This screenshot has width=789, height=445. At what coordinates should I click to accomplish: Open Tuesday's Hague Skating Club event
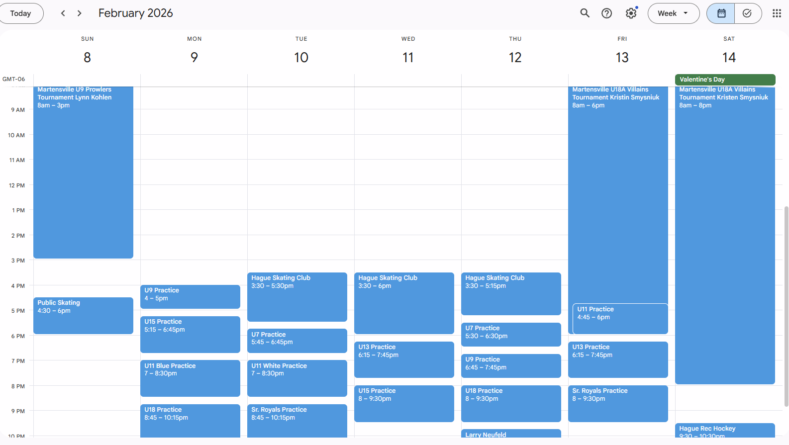[297, 296]
